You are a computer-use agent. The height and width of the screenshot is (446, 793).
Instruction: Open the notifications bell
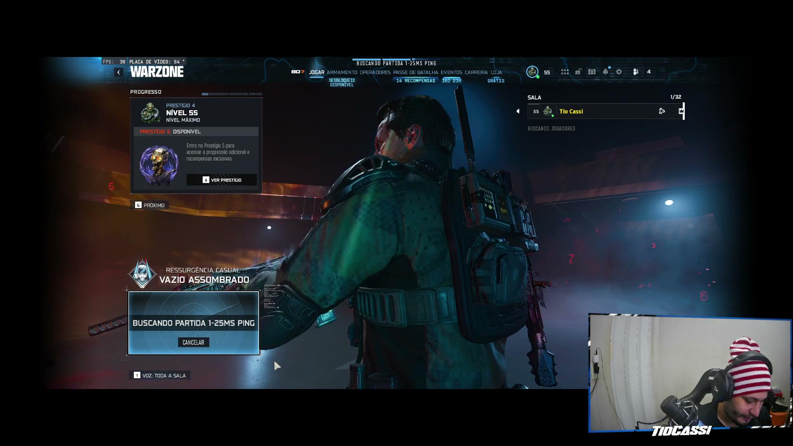point(605,72)
